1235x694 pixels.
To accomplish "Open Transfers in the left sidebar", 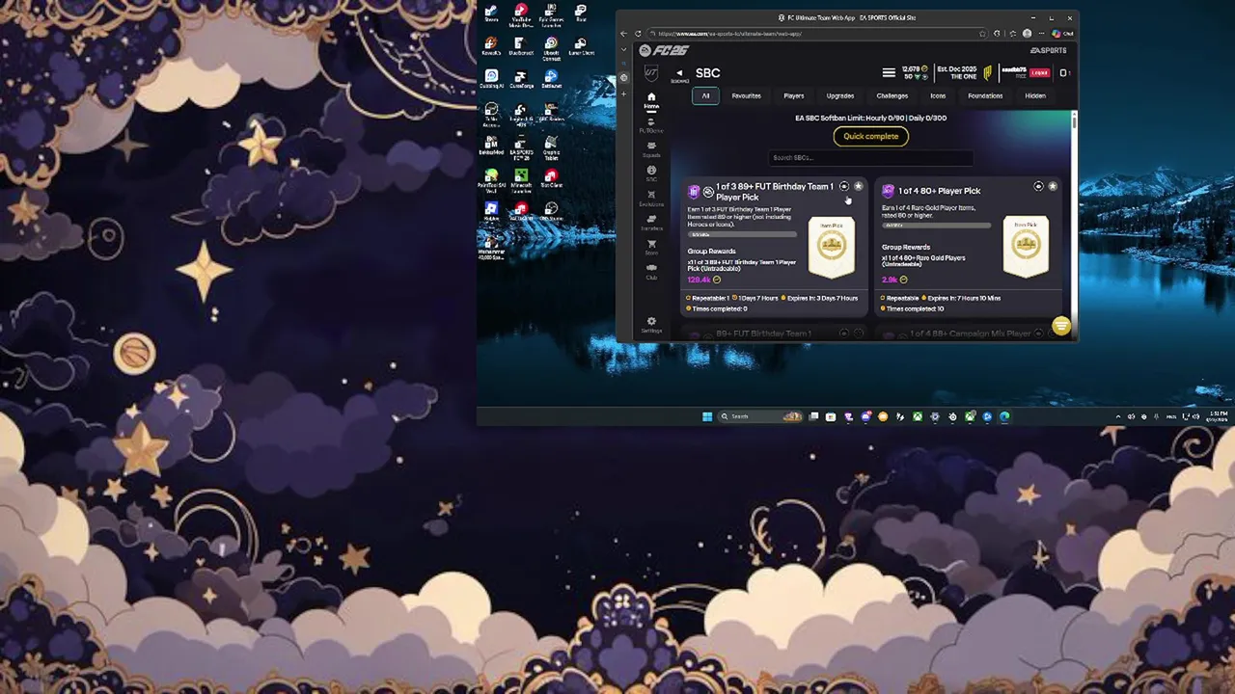I will (x=651, y=223).
